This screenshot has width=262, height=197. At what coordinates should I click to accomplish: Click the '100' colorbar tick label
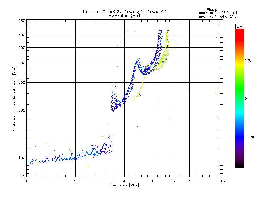248,60
